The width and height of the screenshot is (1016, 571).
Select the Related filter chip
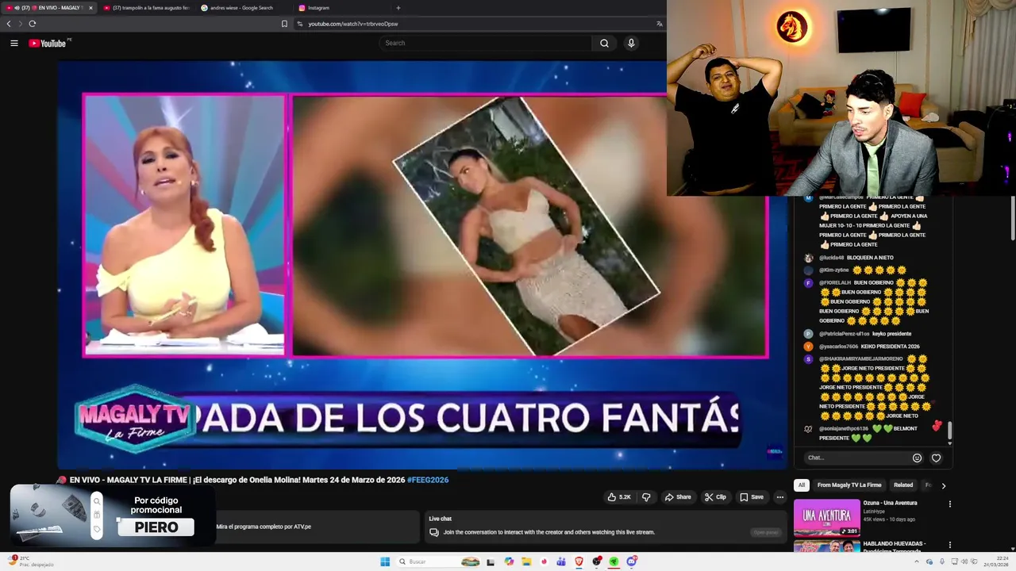[x=903, y=485]
